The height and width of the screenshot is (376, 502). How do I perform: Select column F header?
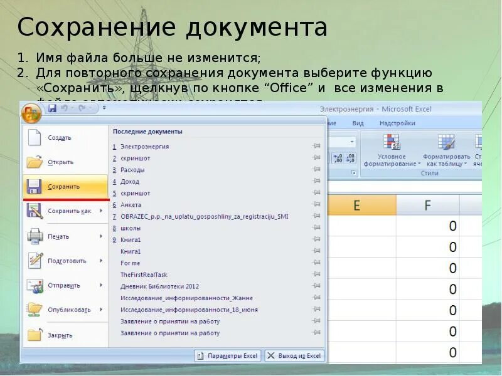click(x=428, y=205)
